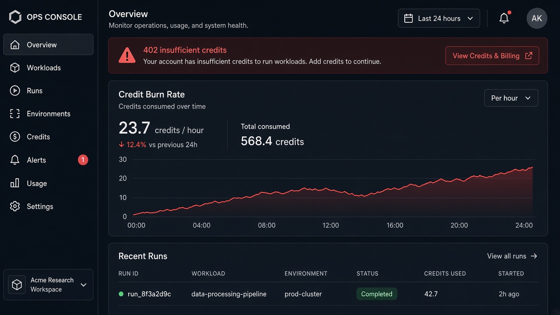560x315 pixels.
Task: Click the RUN ID column header
Action: click(128, 273)
